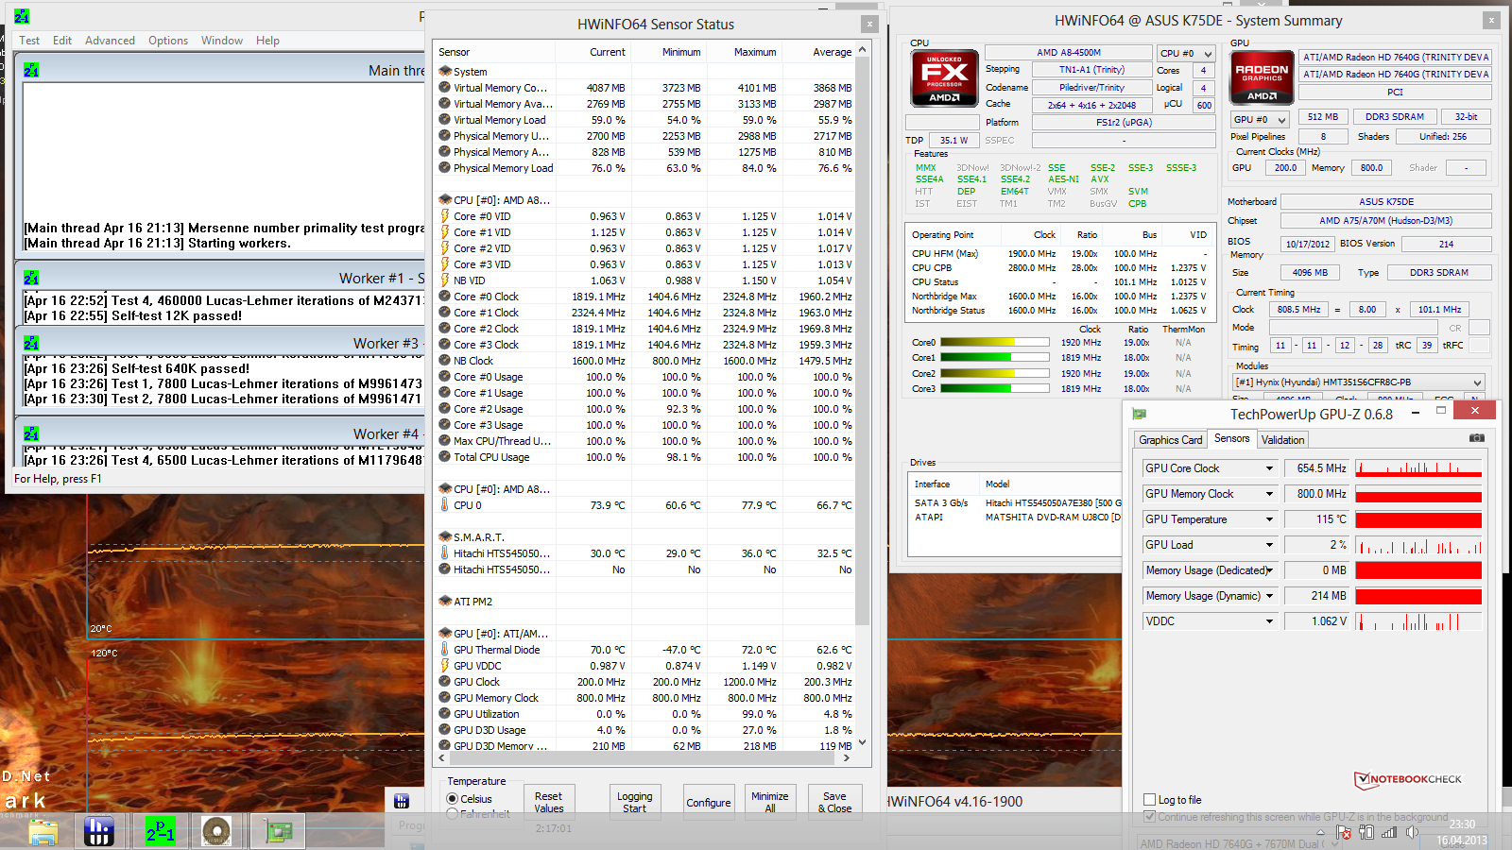Click Minimize All button
The height and width of the screenshot is (850, 1512).
770,802
